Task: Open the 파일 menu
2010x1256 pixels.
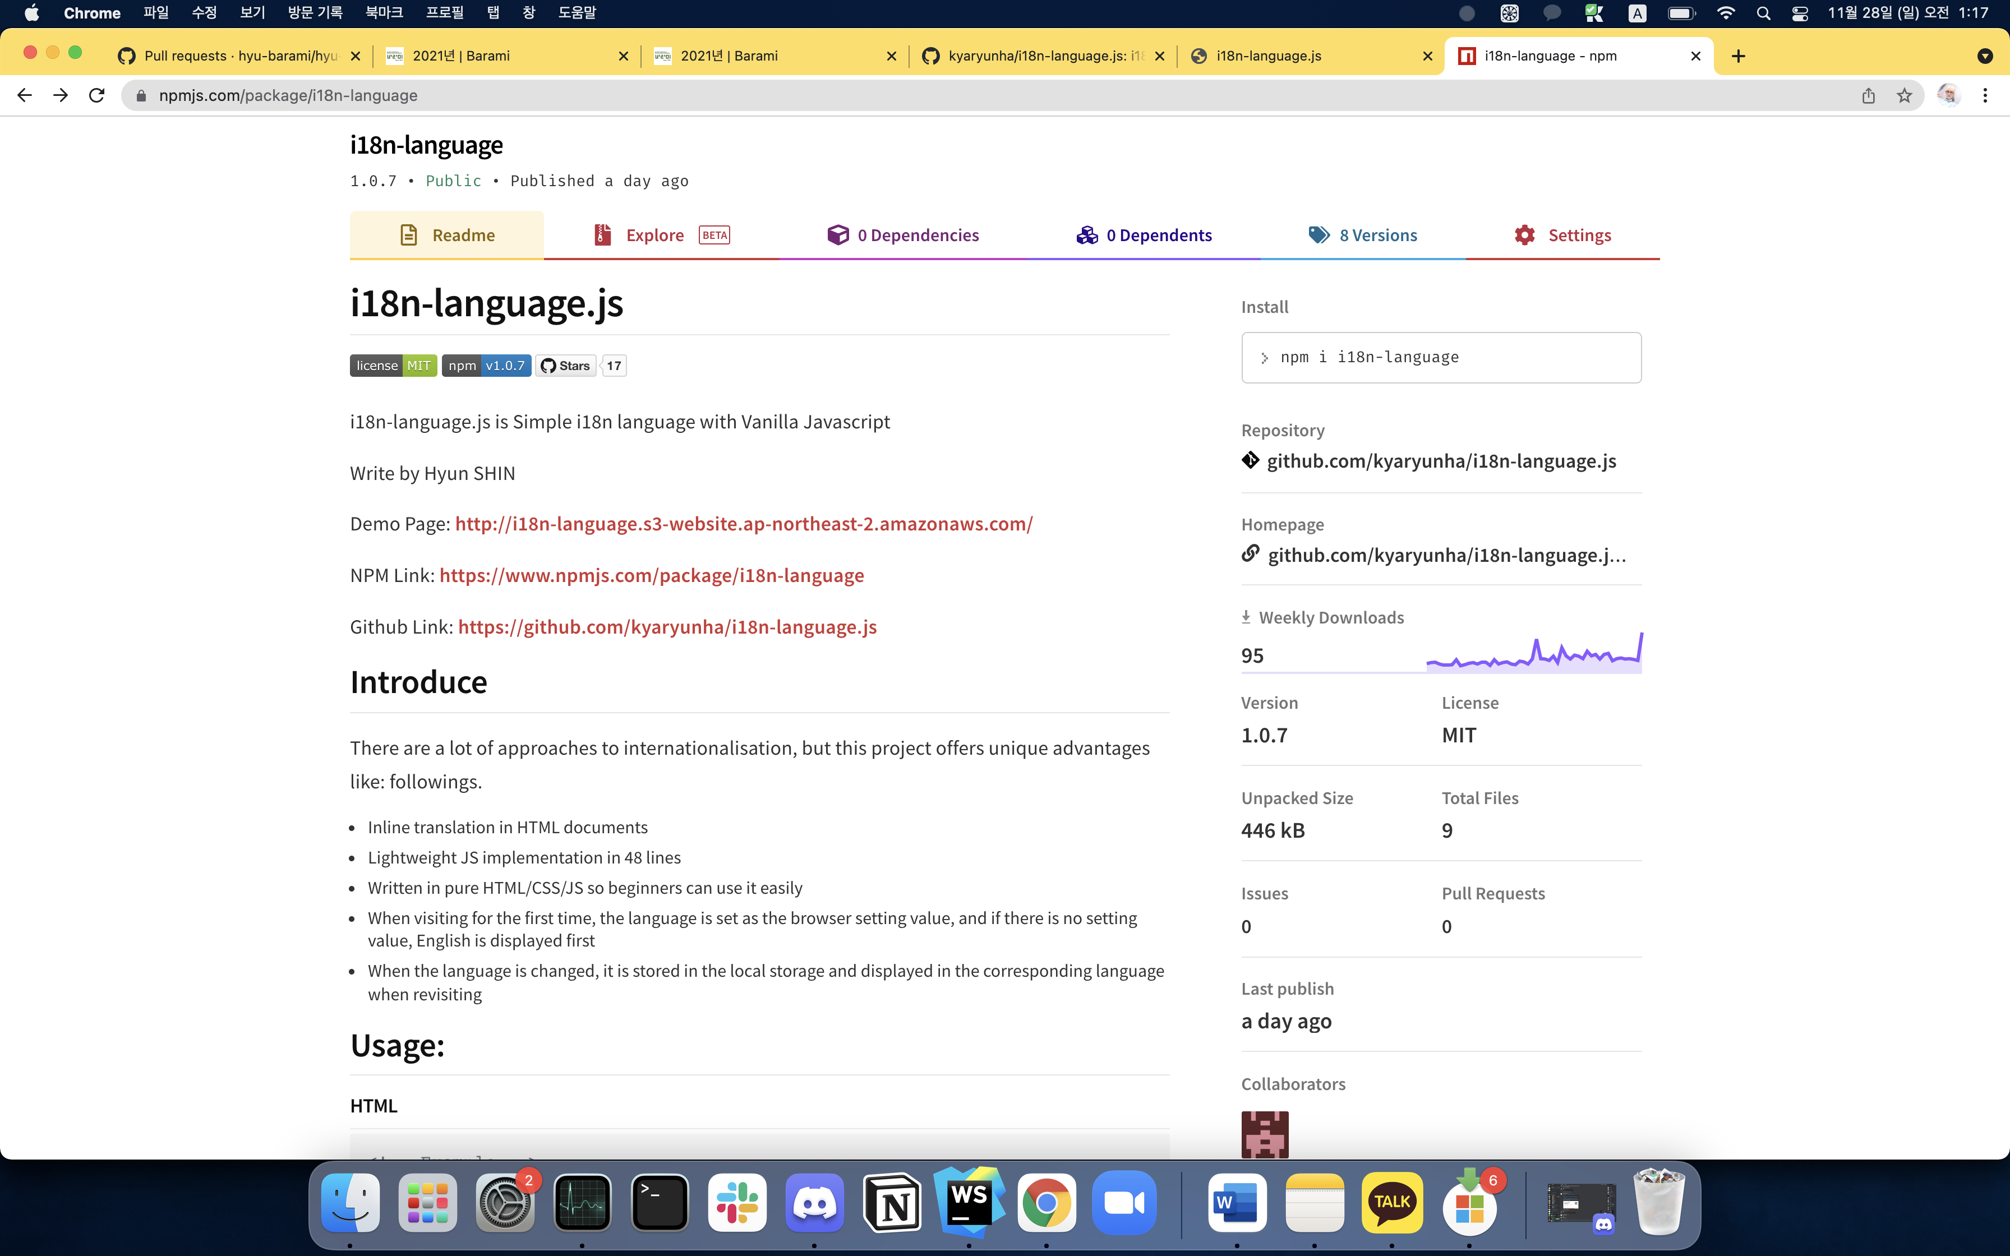Action: click(x=155, y=12)
